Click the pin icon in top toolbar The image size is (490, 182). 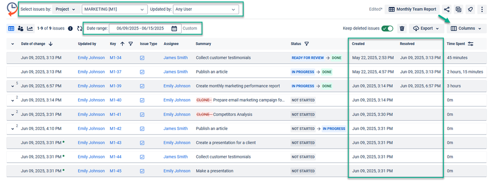tap(470, 9)
